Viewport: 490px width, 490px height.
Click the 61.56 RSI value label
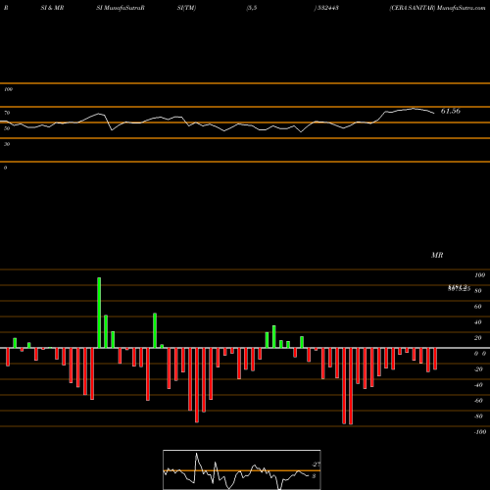(x=451, y=111)
